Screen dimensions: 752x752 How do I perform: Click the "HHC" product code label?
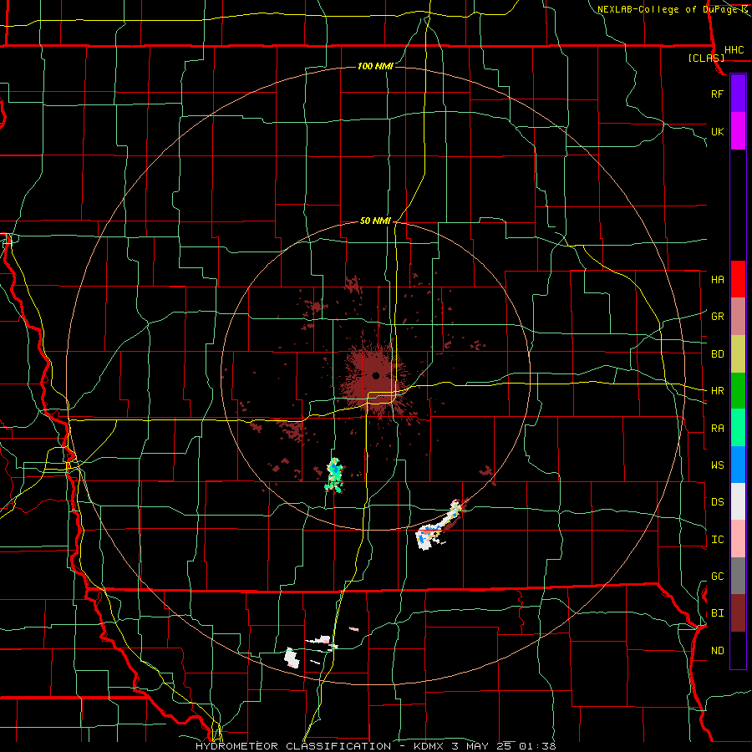click(734, 50)
